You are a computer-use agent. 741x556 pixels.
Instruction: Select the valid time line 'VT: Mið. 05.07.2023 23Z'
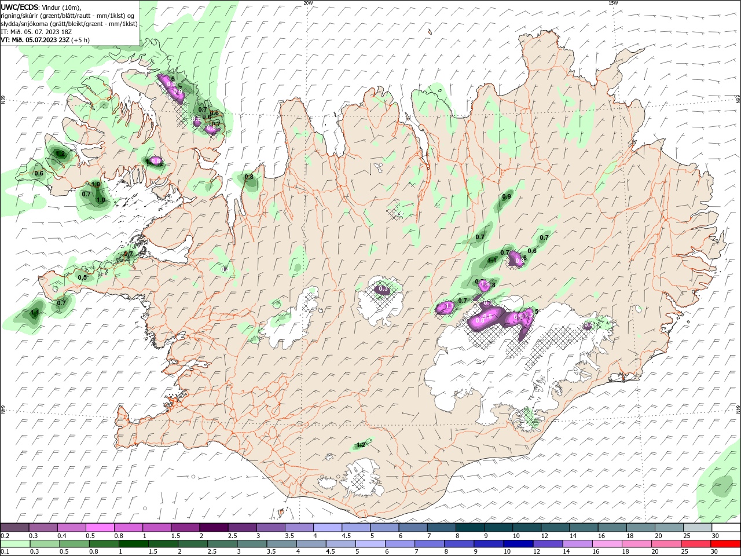[x=35, y=40]
